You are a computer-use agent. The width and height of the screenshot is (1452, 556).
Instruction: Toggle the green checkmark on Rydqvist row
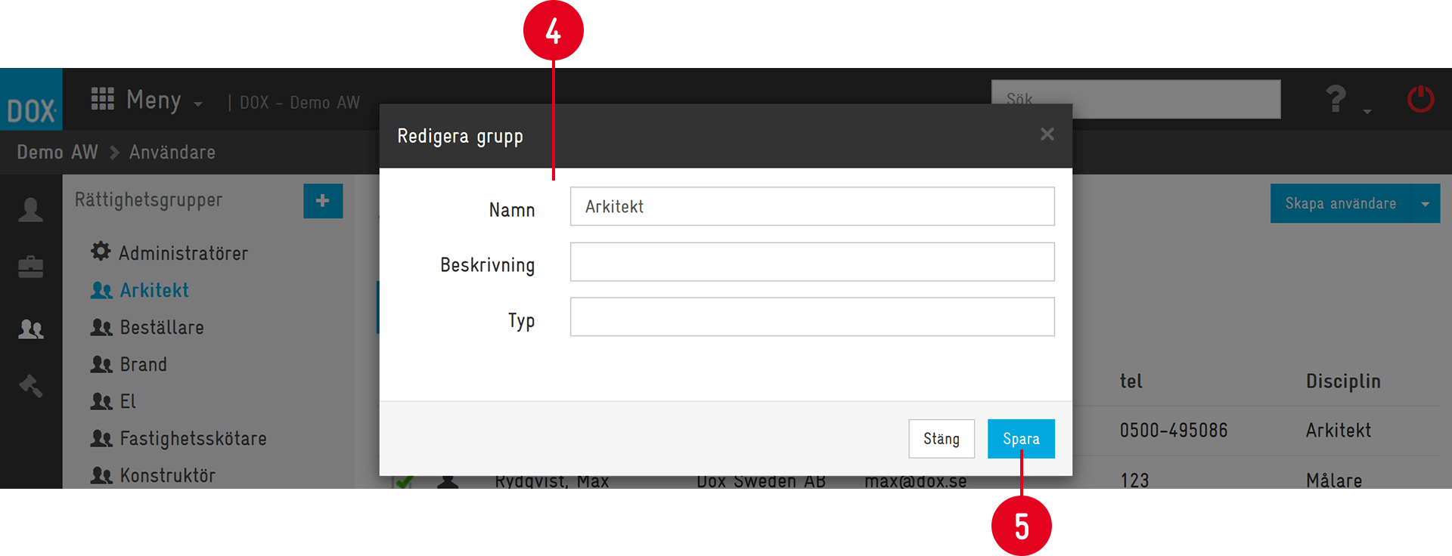404,480
